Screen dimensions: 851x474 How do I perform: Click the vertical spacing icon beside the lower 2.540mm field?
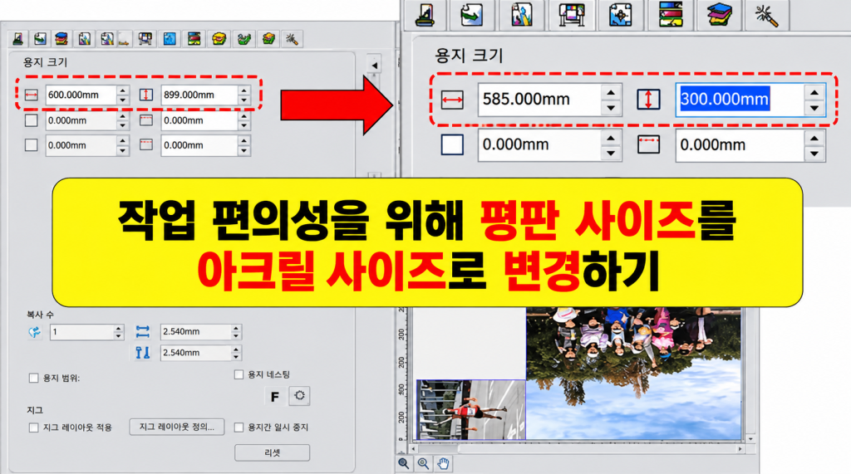click(143, 353)
